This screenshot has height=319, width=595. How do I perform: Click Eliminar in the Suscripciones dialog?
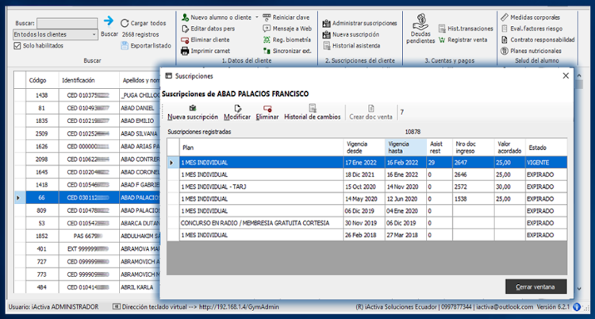[267, 113]
